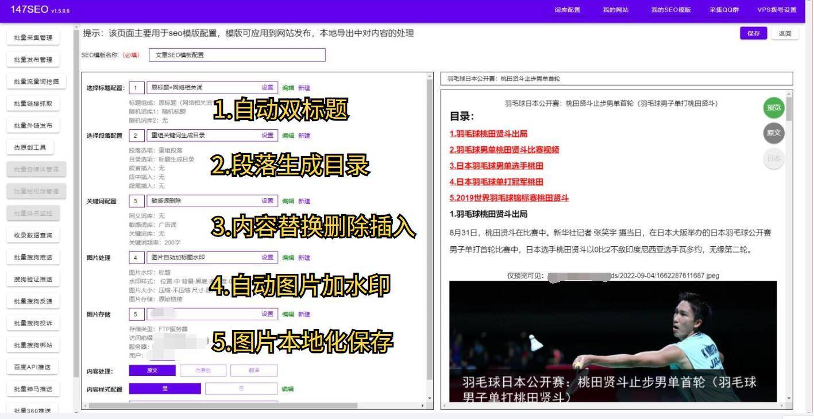Set 内容样式配置 to 否
The image size is (814, 419).
241,389
